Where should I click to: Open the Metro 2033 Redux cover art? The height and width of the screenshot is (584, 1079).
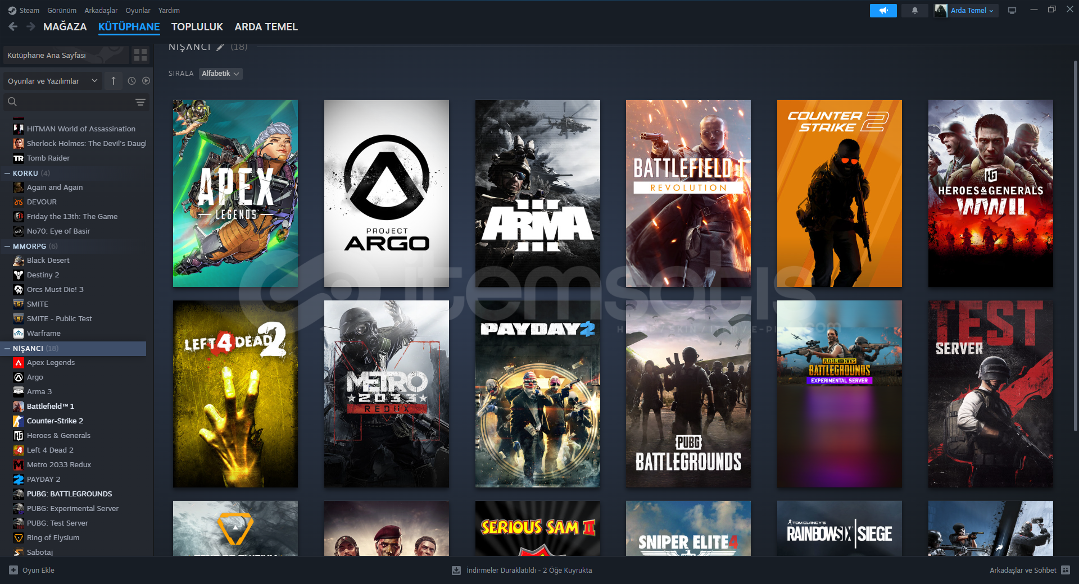click(x=387, y=394)
